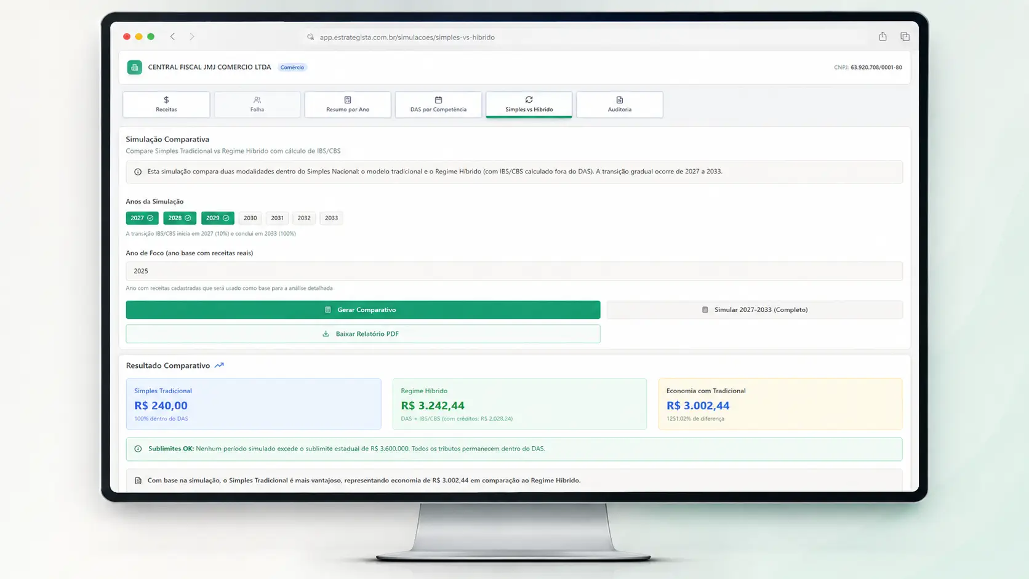This screenshot has width=1029, height=579.
Task: Enable the 2030 simulation year
Action: coord(250,218)
